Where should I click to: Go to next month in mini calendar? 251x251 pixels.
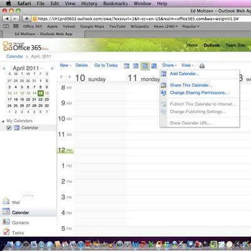[x=52, y=68]
